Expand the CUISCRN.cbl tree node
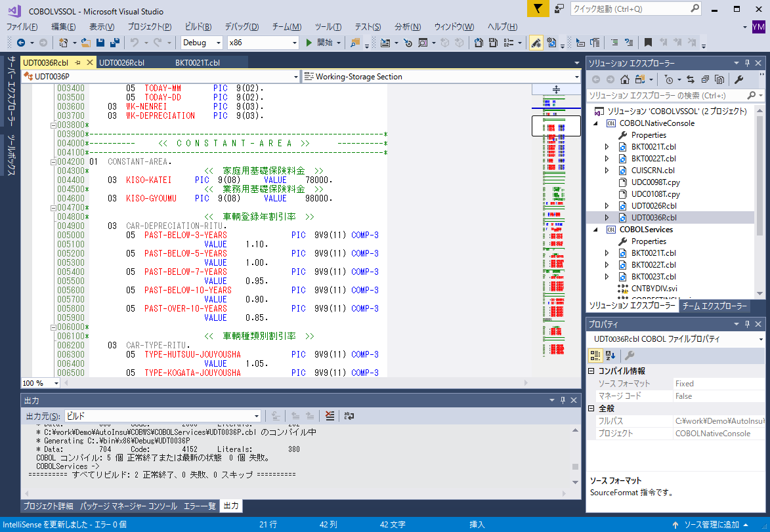 [x=607, y=171]
